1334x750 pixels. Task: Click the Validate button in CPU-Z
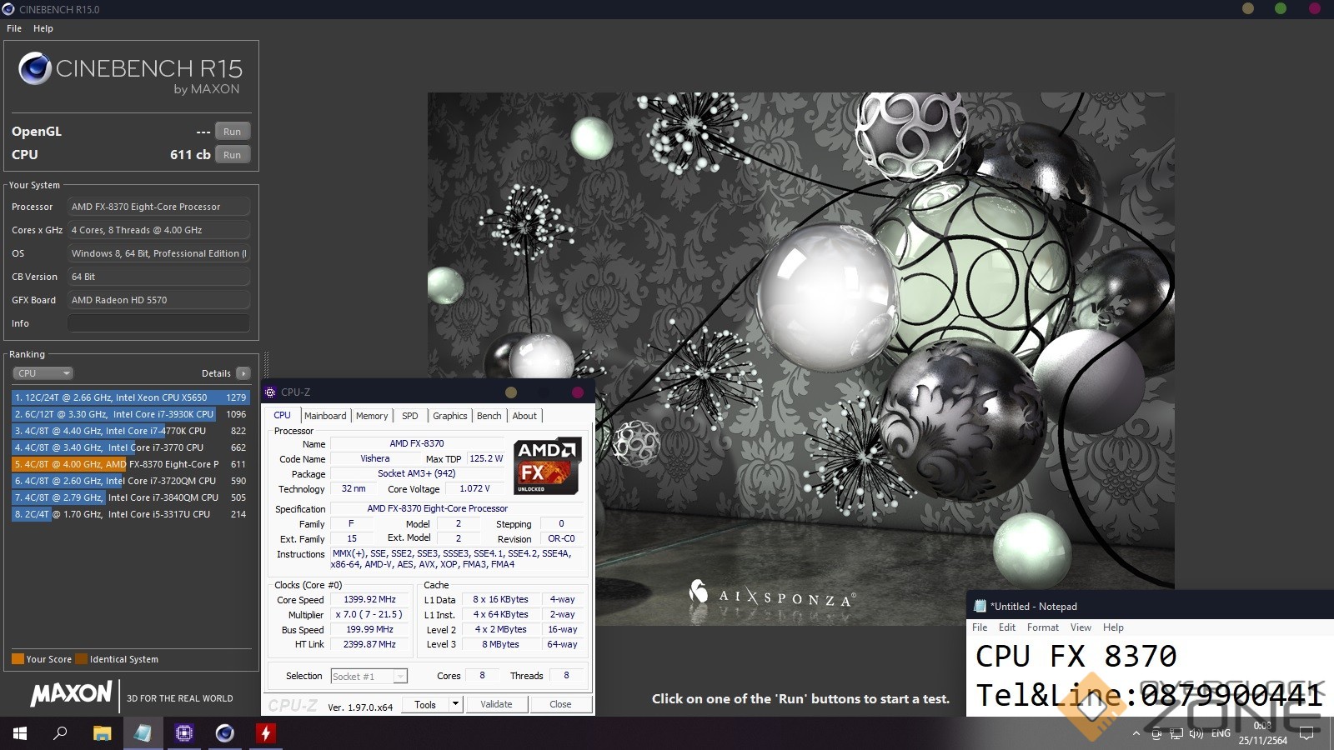[x=497, y=704]
